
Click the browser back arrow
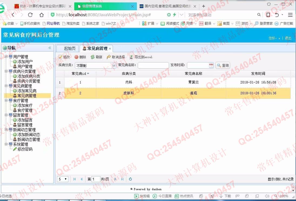tap(13, 15)
